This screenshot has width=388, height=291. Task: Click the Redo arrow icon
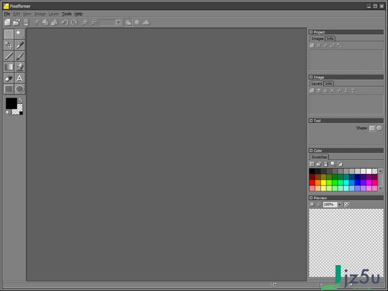point(74,23)
